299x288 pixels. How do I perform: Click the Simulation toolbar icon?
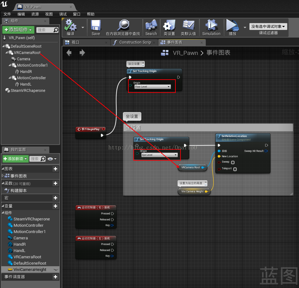[211, 25]
